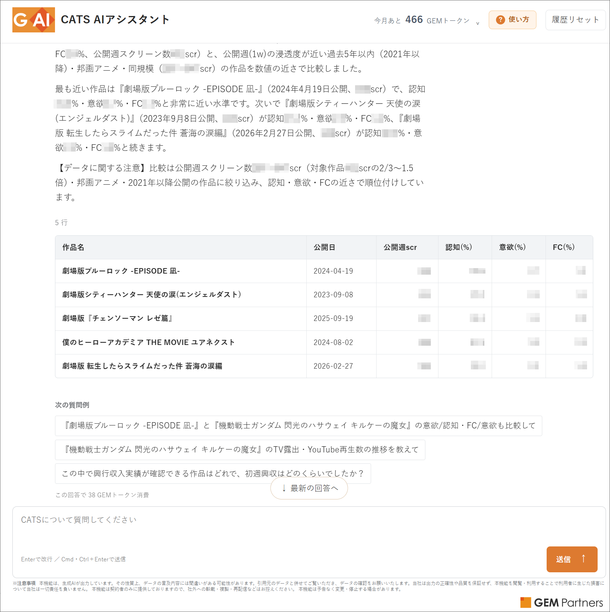Select suggested question about 興行収入実績
This screenshot has height=612, width=610.
pyautogui.click(x=213, y=473)
